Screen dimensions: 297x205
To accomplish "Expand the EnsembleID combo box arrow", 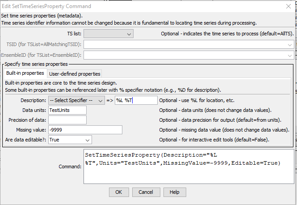I will pyautogui.click(x=289, y=56).
